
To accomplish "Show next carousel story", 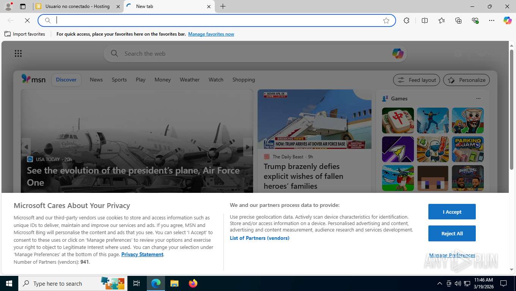I will [248, 147].
